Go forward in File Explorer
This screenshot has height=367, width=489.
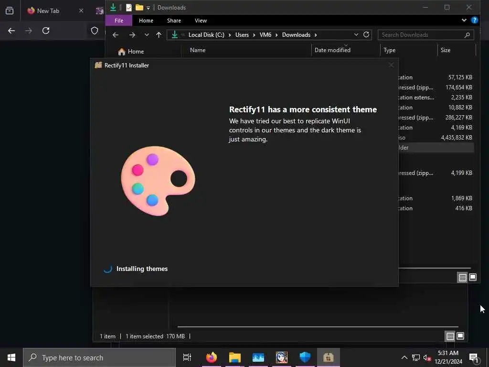(x=132, y=35)
